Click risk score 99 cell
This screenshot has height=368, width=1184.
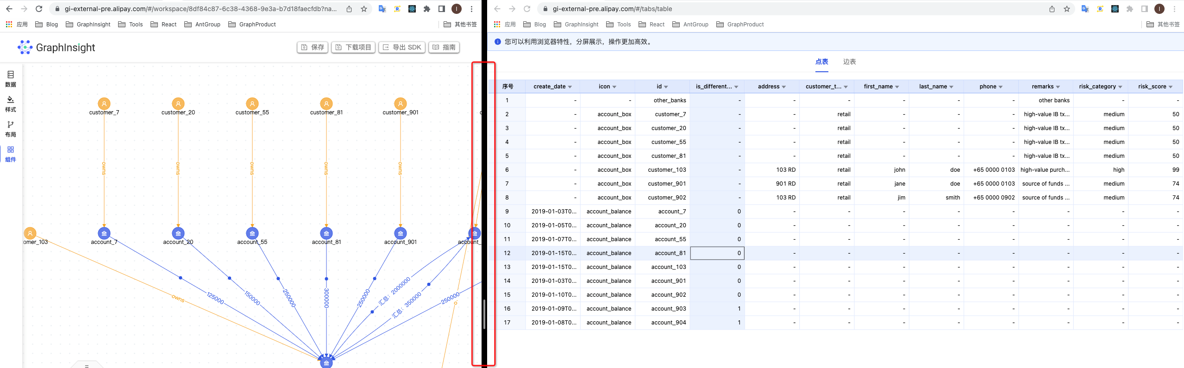point(1156,170)
